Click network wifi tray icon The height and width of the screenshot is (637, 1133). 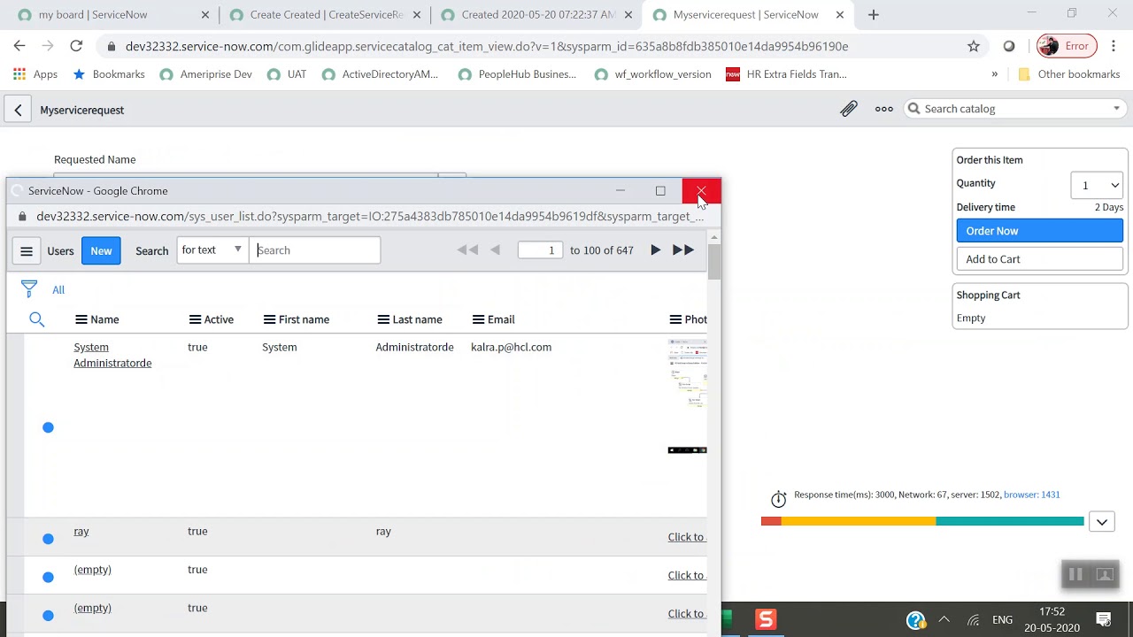[974, 620]
